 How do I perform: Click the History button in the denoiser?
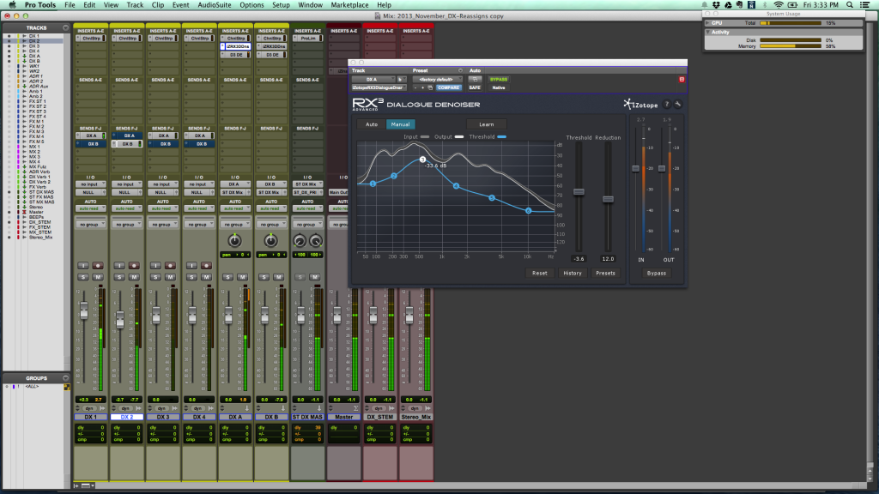click(573, 273)
